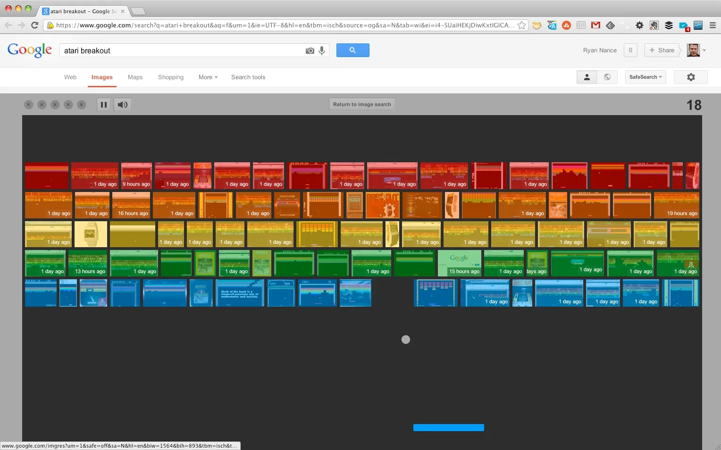Viewport: 721px width, 450px height.
Task: Switch to the Shopping tab
Action: 171,77
